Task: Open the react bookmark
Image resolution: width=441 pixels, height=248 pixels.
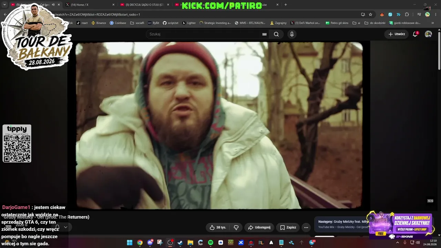Action: click(x=82, y=23)
